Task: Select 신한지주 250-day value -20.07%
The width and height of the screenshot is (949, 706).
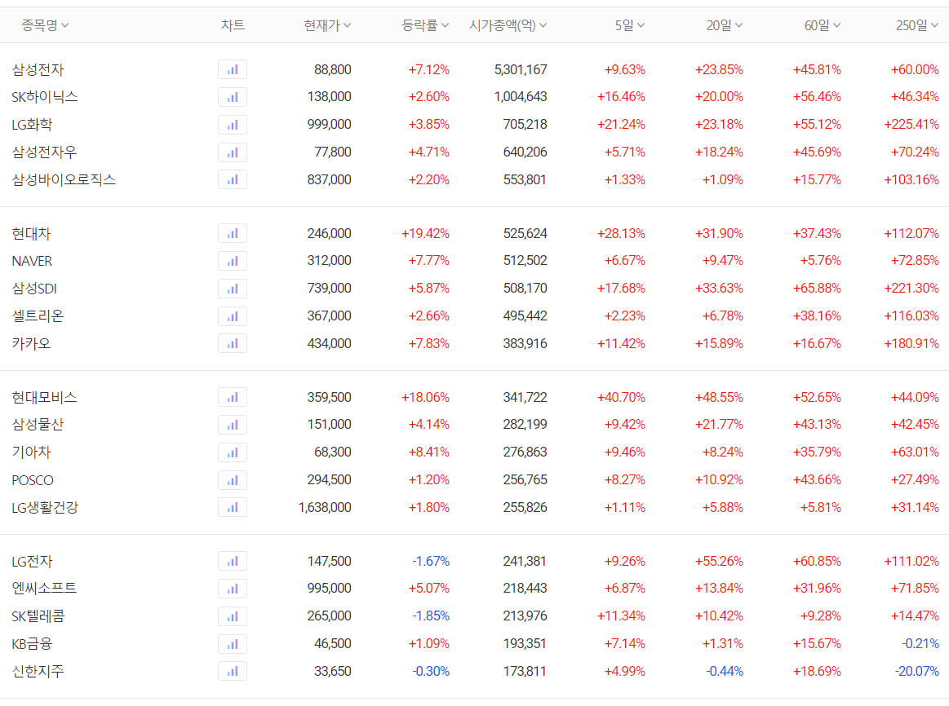Action: pos(917,671)
